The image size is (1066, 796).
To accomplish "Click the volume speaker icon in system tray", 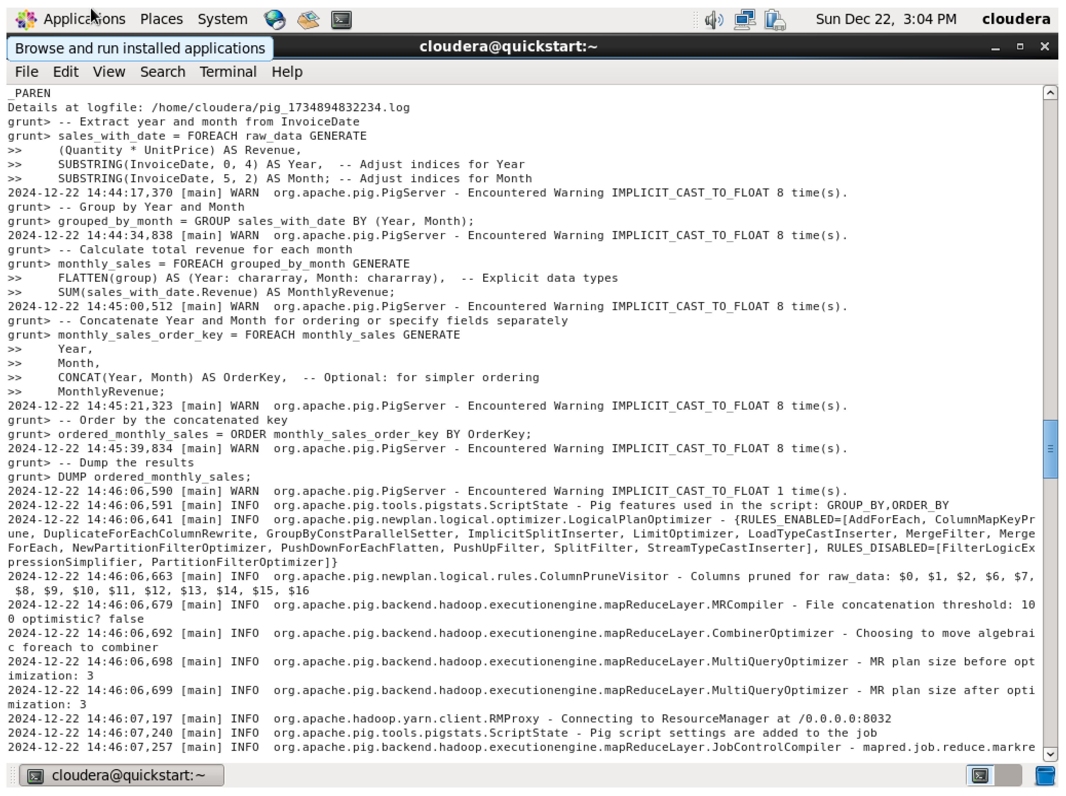I will click(713, 19).
